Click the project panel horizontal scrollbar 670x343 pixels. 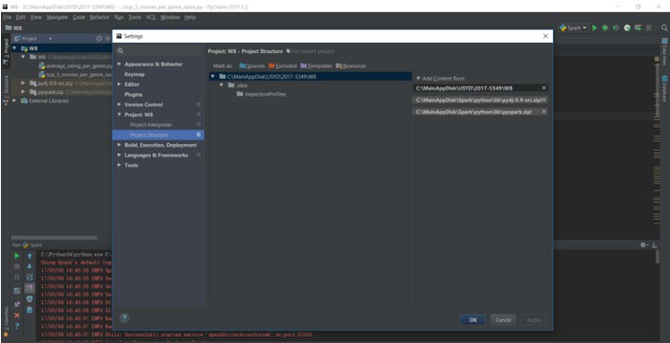54,238
